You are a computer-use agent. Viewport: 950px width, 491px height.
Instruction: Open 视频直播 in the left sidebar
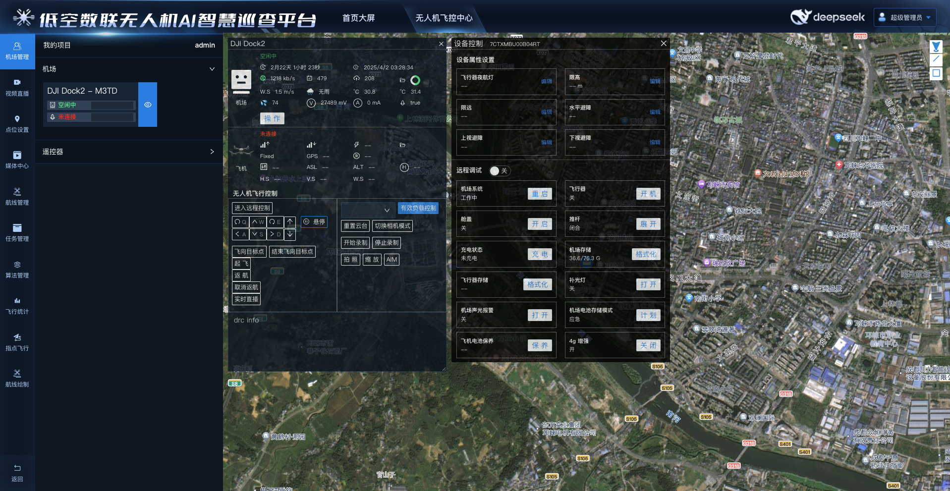17,87
